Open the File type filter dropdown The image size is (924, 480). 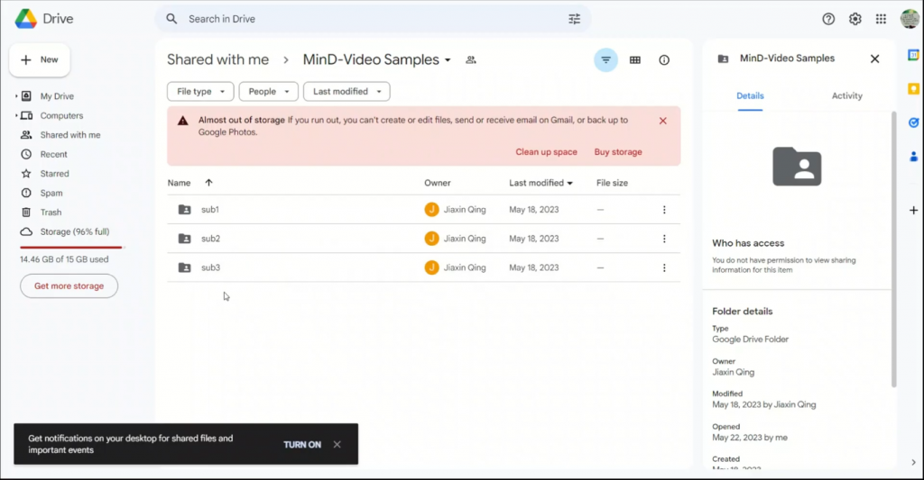click(x=200, y=91)
